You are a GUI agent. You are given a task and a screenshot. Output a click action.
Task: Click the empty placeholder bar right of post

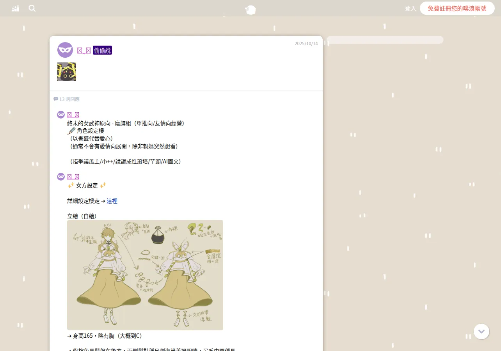click(x=385, y=40)
